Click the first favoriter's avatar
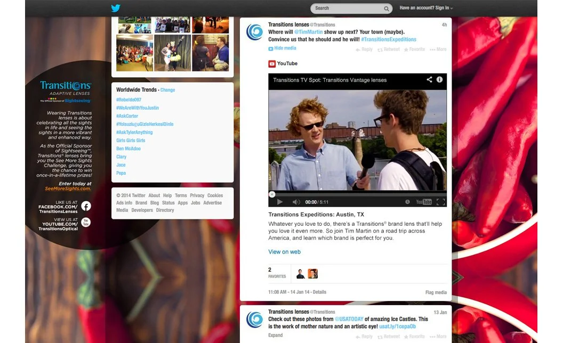The height and width of the screenshot is (343, 563). pos(301,274)
